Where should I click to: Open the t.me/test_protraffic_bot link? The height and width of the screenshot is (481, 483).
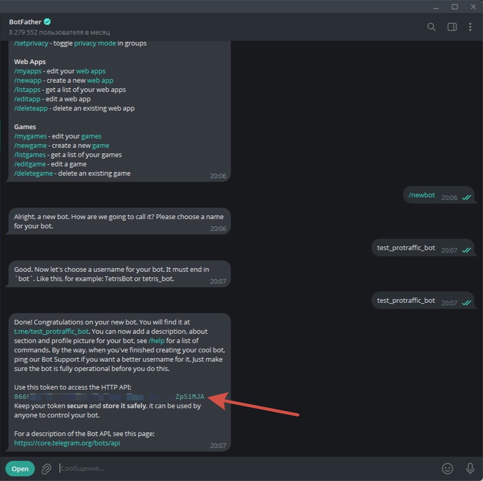[51, 332]
